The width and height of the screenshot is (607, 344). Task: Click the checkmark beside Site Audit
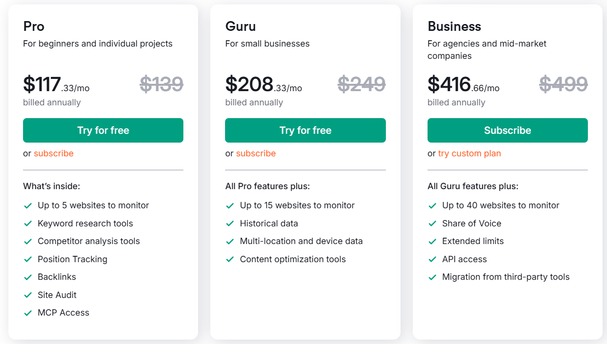coord(28,295)
